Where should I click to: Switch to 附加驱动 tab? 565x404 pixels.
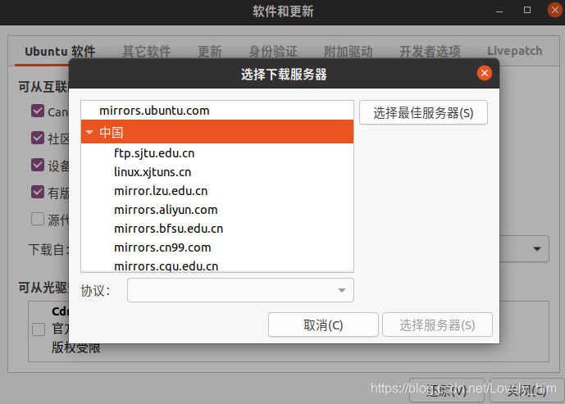click(x=348, y=52)
